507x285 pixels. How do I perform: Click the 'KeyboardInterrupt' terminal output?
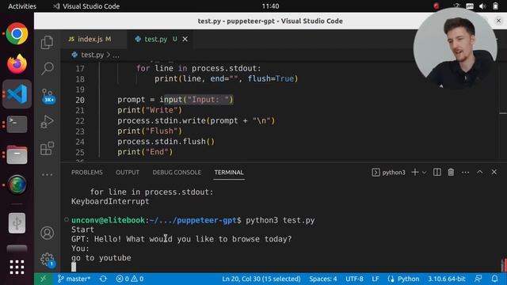pos(110,201)
